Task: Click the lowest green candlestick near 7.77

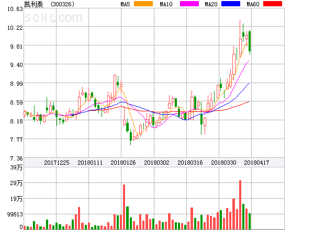Action: click(x=131, y=136)
